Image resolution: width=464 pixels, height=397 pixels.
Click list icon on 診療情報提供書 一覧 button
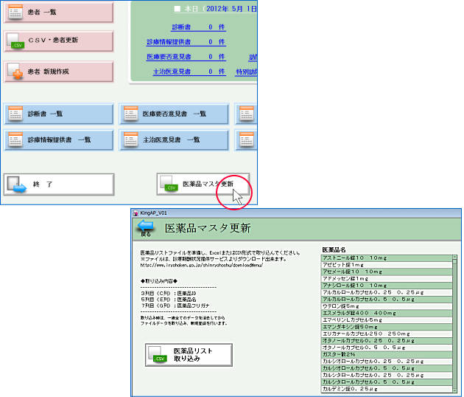tap(15, 139)
